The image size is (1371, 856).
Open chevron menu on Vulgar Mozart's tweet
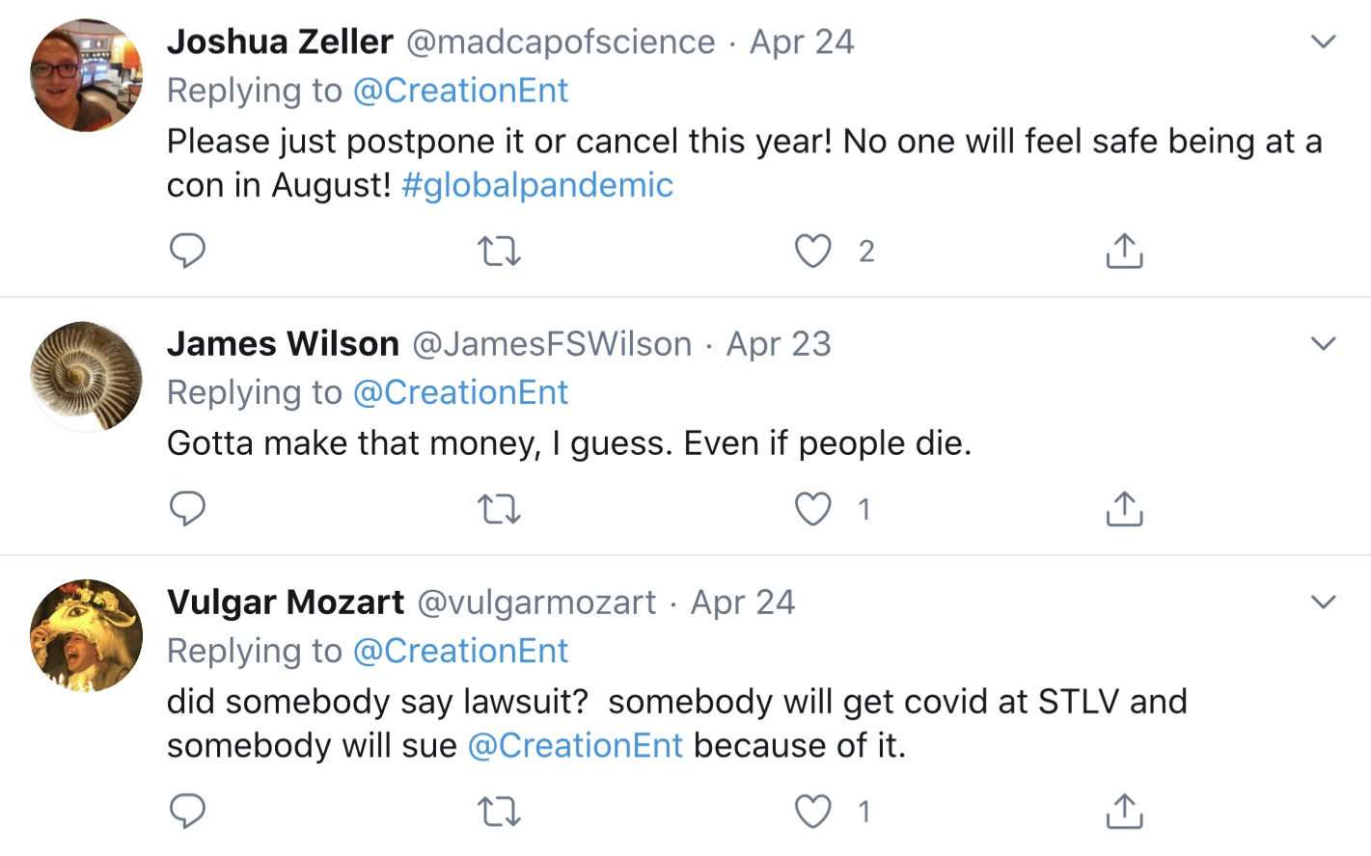pyautogui.click(x=1323, y=602)
